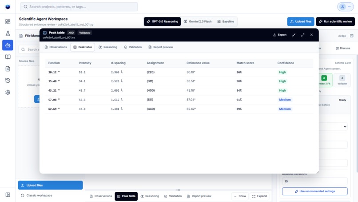This screenshot has height=202, width=358.
Task: Click the Match score column header
Action: pos(245,63)
